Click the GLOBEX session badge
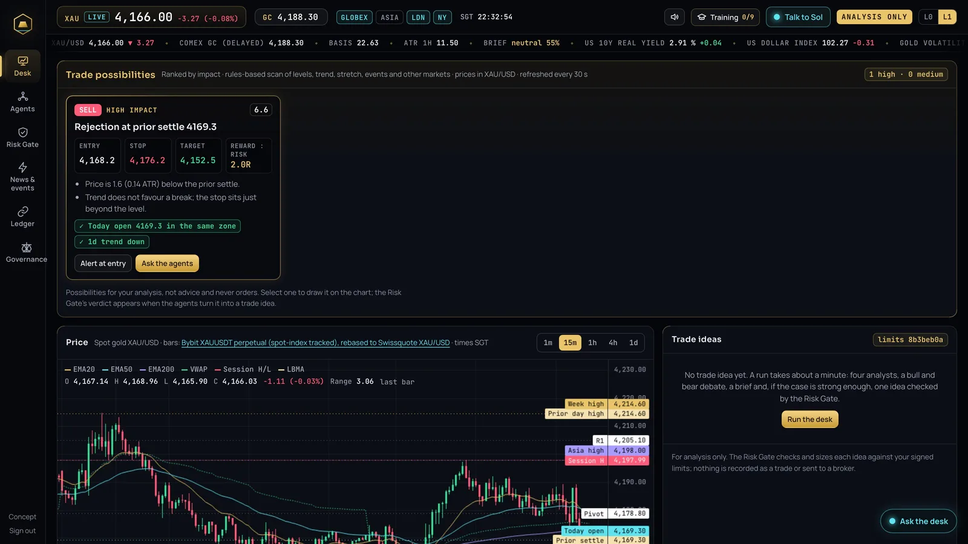This screenshot has width=968, height=544. [x=354, y=18]
